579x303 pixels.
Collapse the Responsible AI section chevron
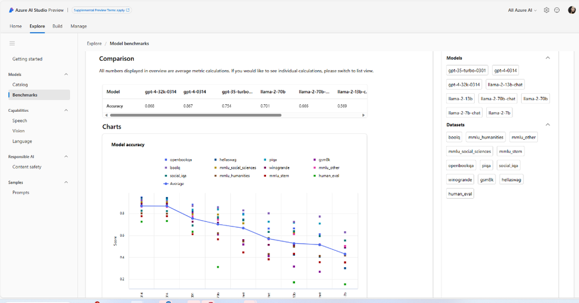click(x=66, y=156)
